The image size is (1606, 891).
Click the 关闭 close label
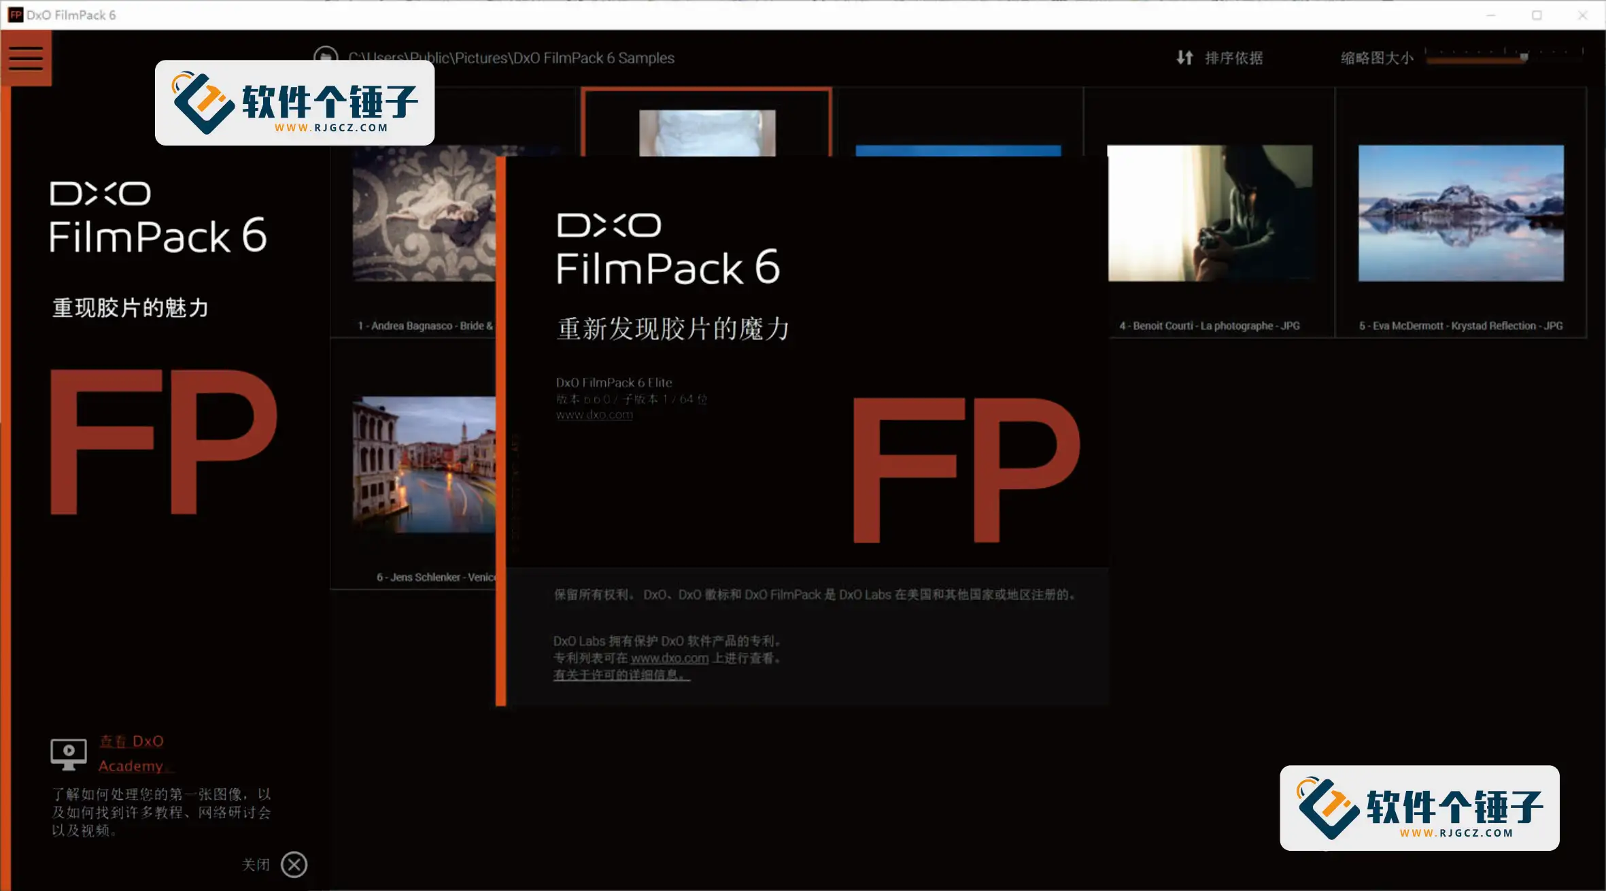coord(256,864)
